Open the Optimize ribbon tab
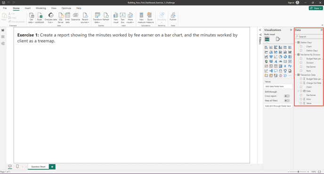Viewport: 324px width, 174px height. pos(66,8)
